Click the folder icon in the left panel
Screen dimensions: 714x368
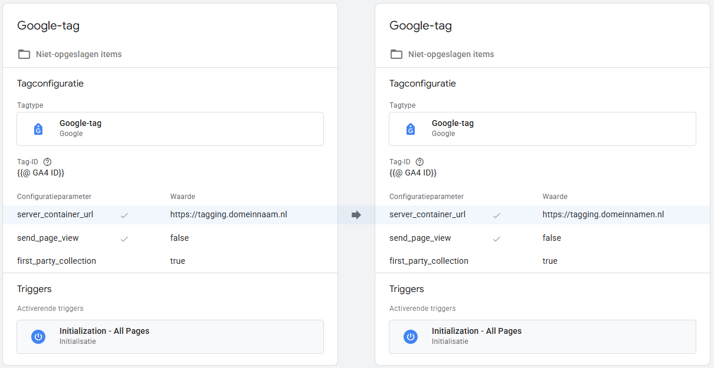(x=24, y=54)
